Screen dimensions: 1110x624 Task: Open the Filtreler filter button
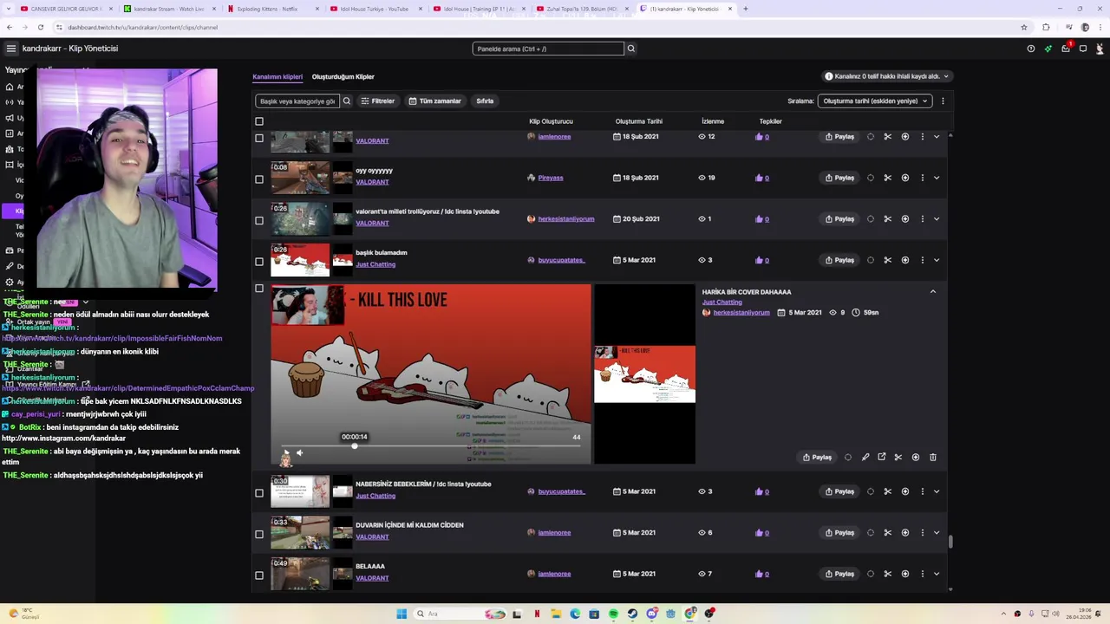click(378, 101)
